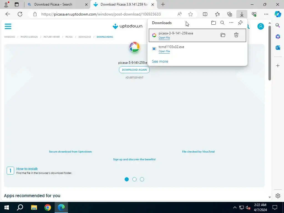Viewport: 284px width, 213px height.
Task: Go back using the browser back arrow
Action: [x=7, y=14]
